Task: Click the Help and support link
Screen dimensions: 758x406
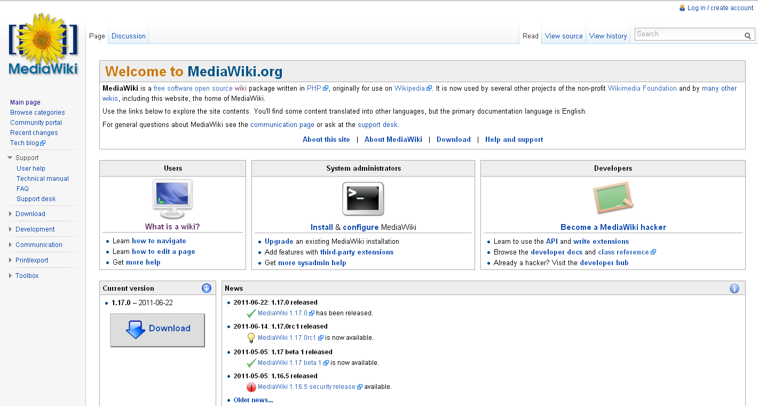Action: (x=514, y=139)
